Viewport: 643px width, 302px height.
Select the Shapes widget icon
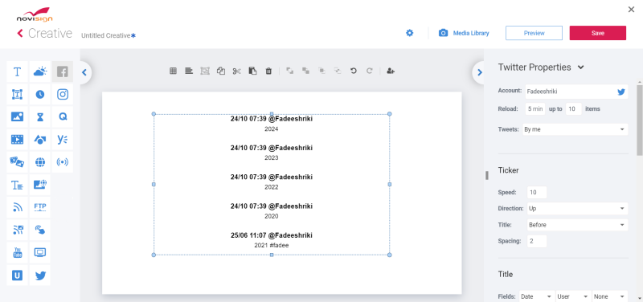[39, 139]
